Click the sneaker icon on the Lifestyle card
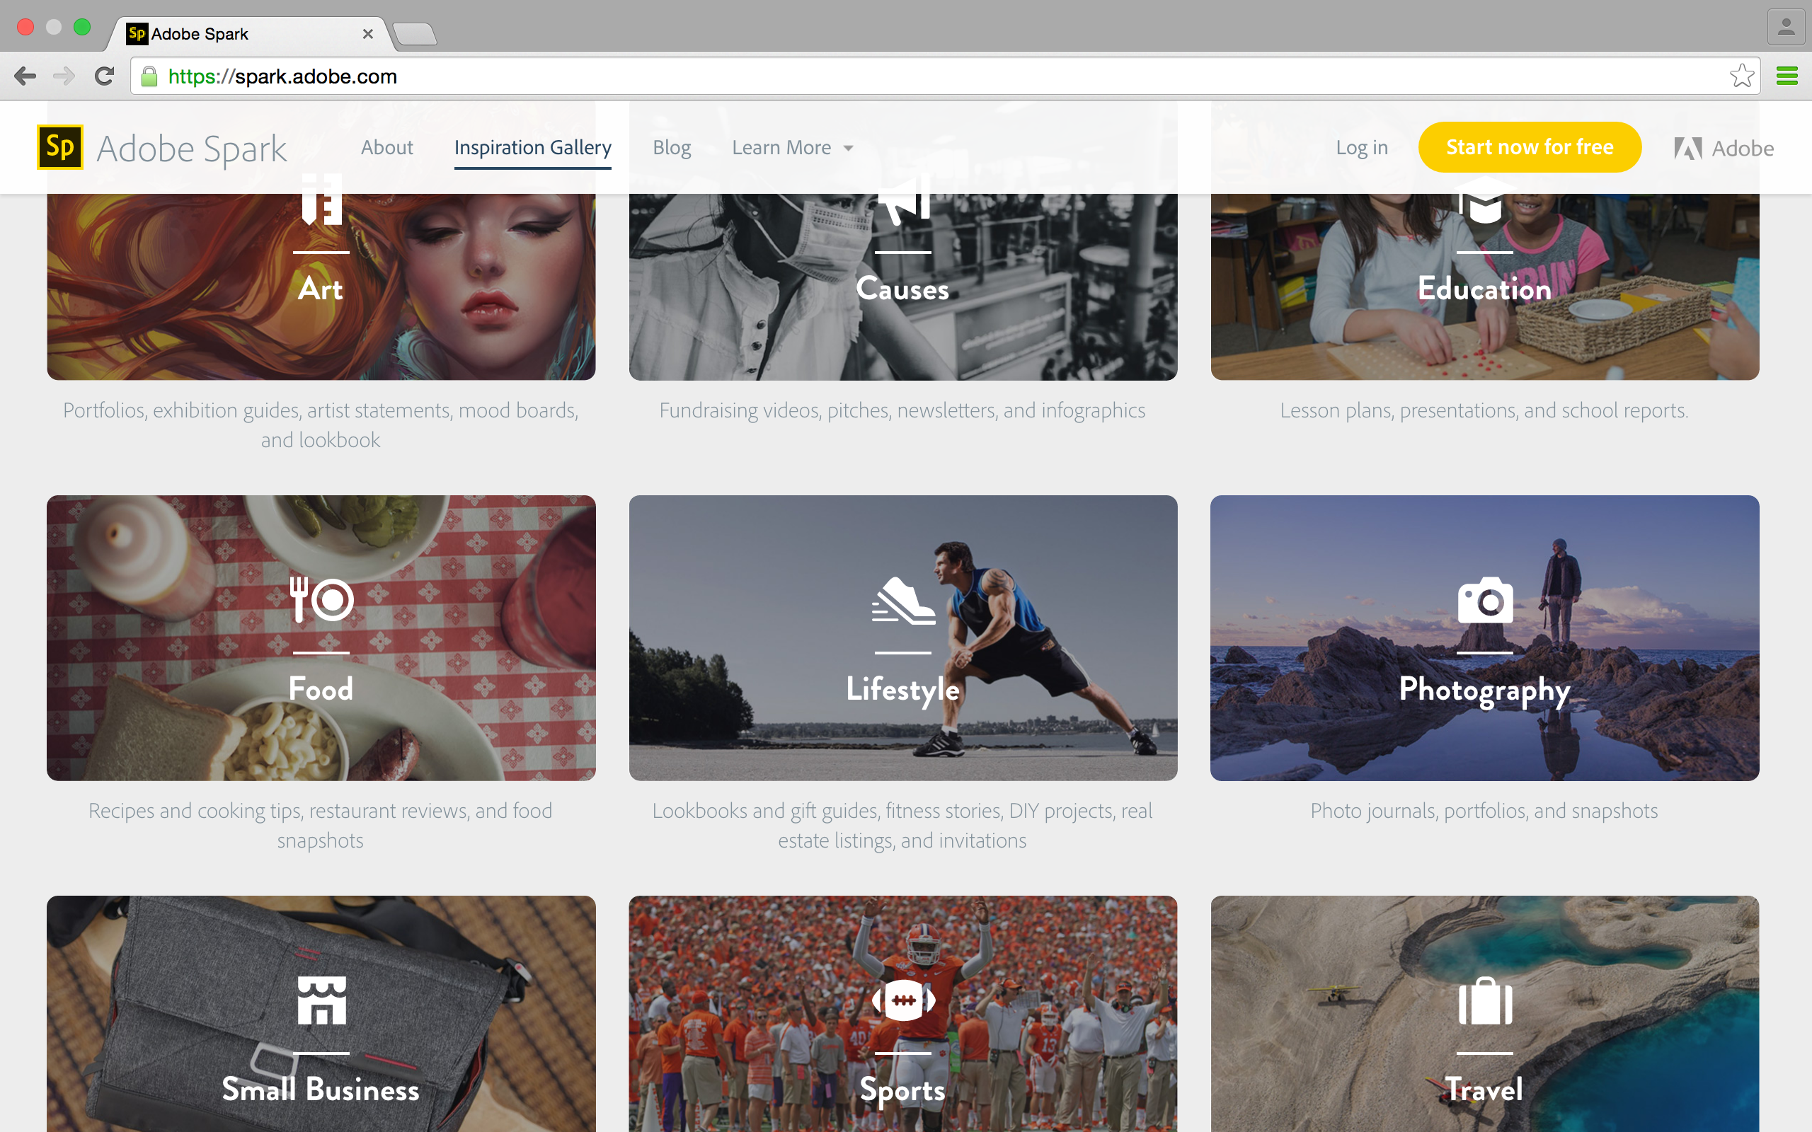The height and width of the screenshot is (1132, 1812). click(x=903, y=601)
